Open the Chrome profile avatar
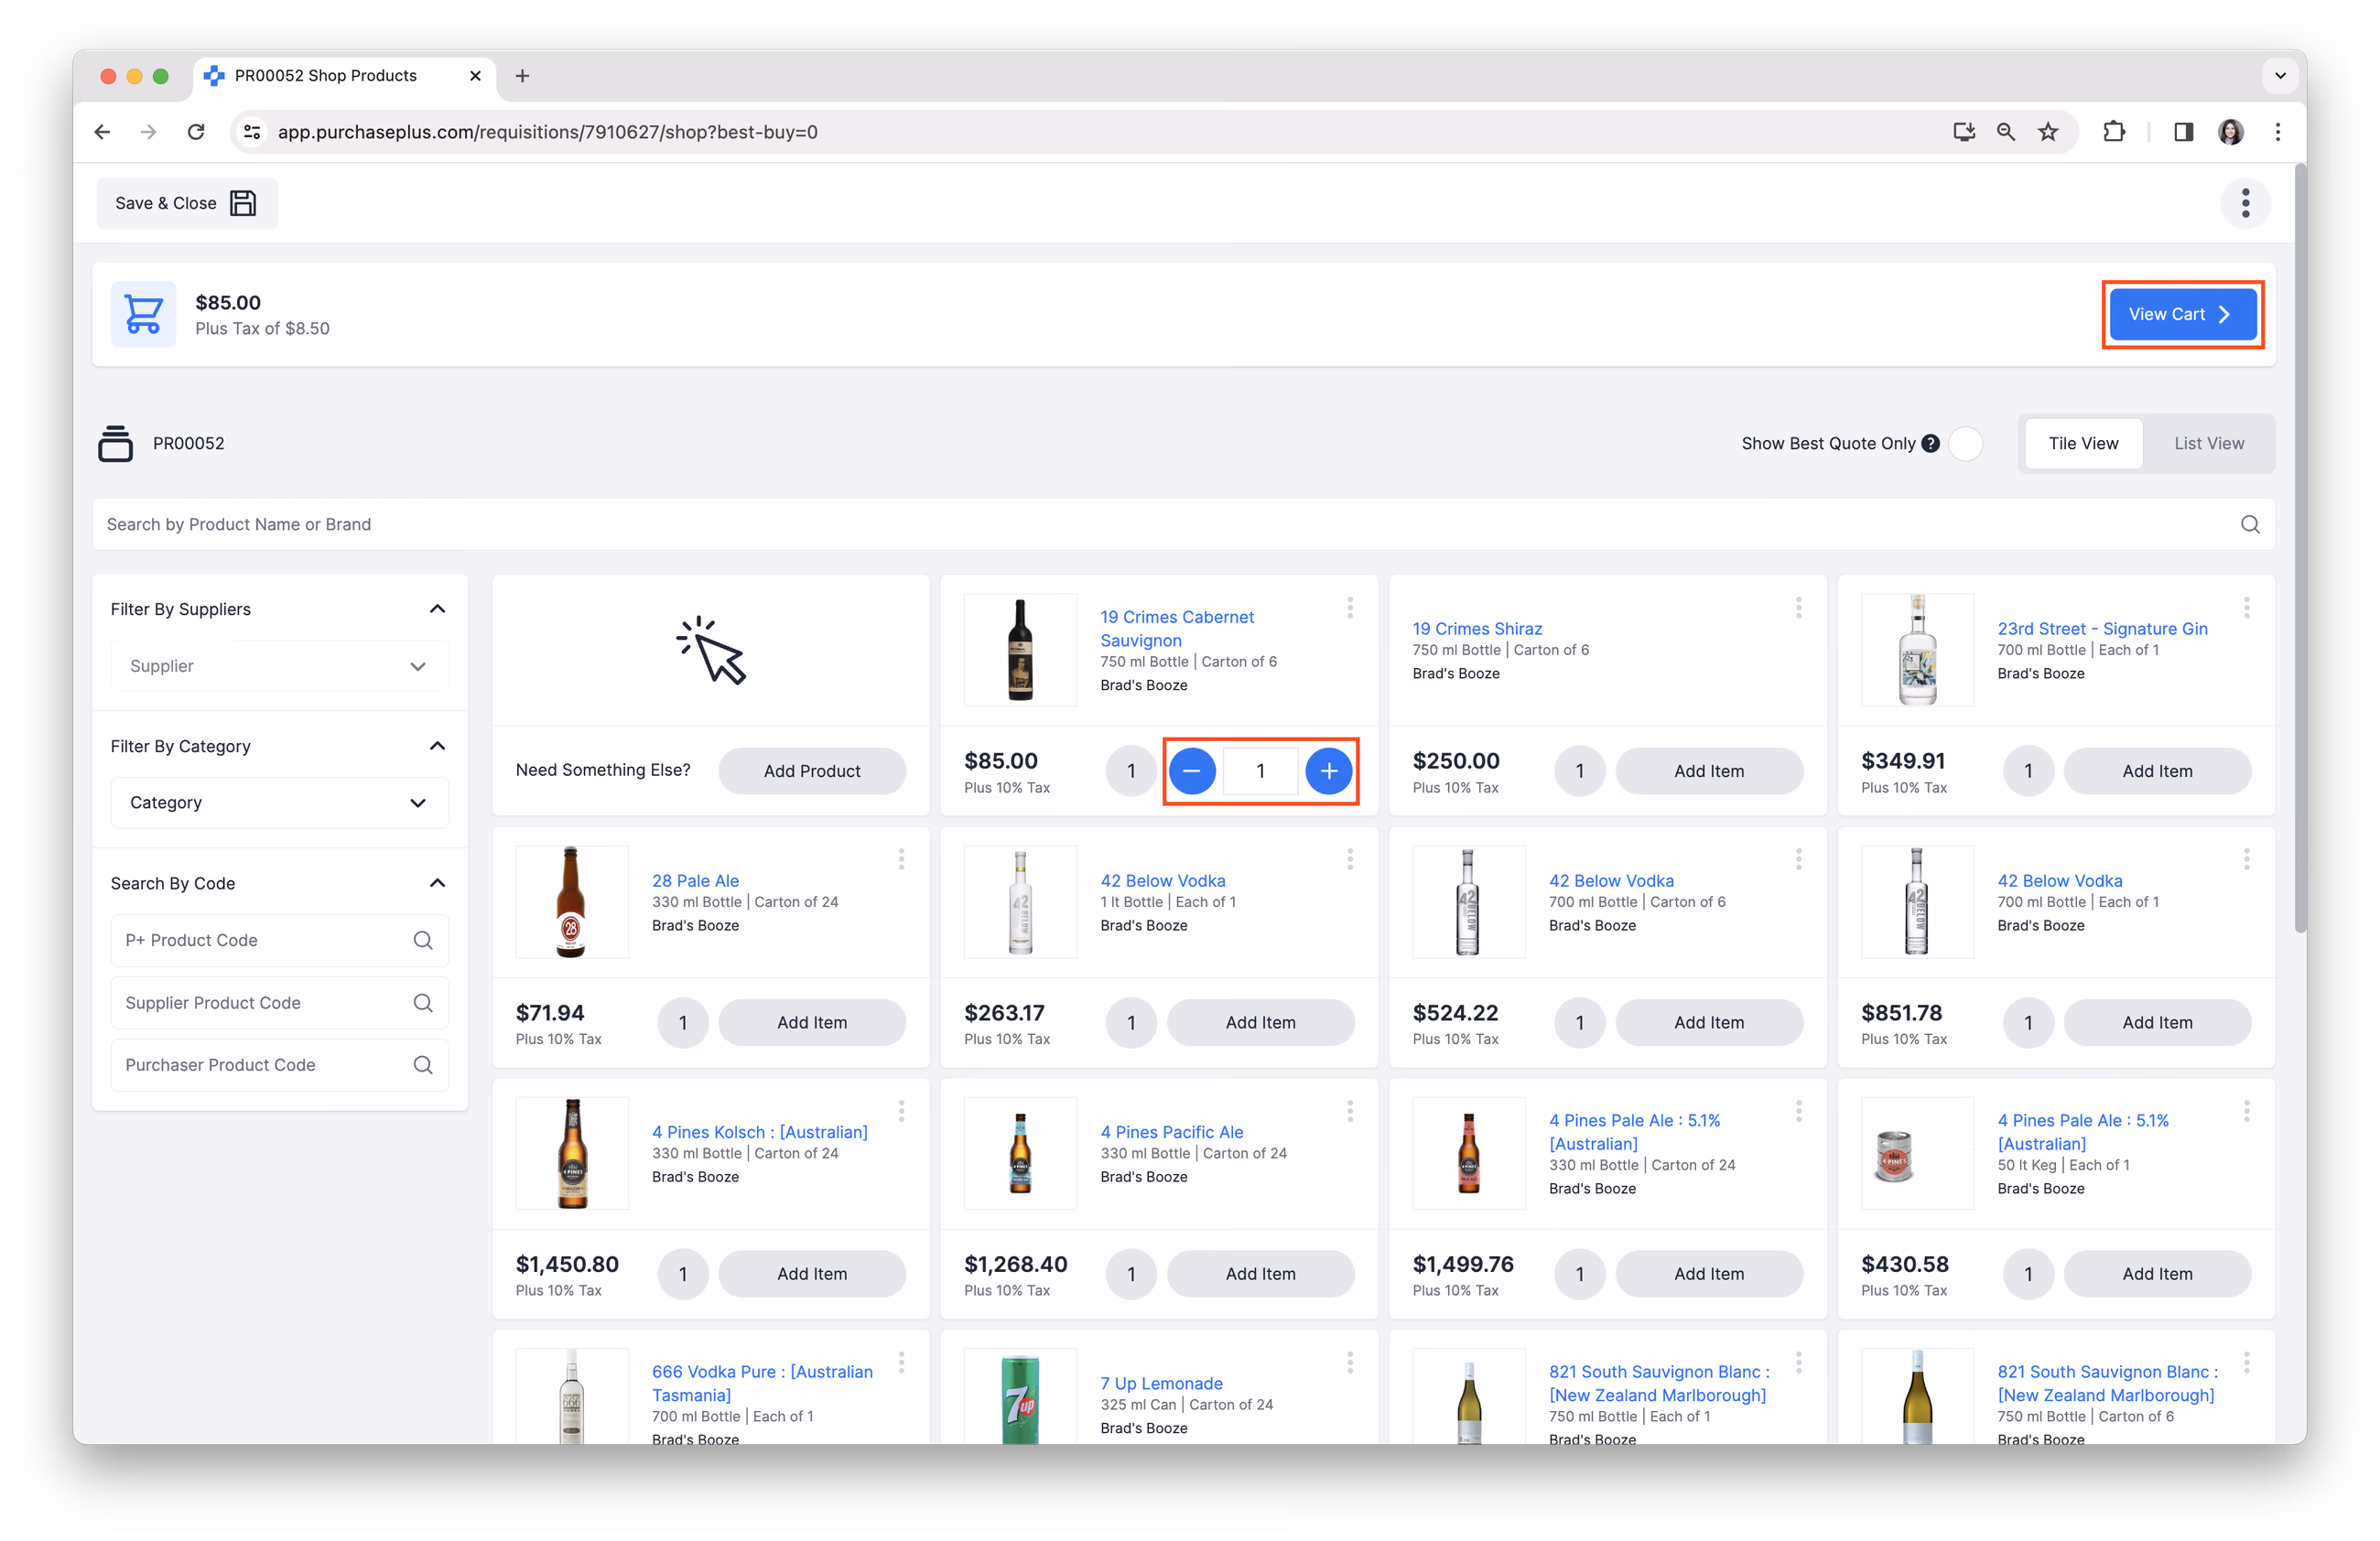2380x1541 pixels. (2230, 132)
